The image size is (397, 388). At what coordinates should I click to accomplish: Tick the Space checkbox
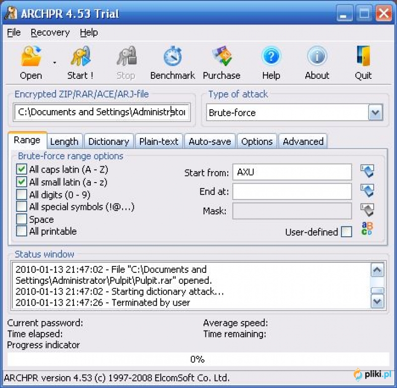(21, 219)
